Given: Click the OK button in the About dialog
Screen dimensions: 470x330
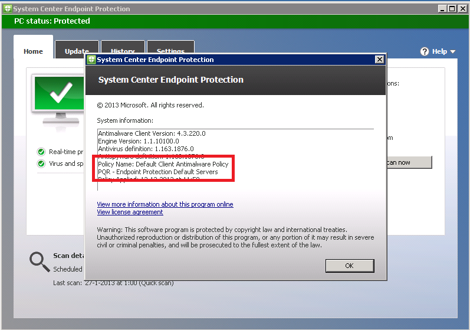Looking at the screenshot, I should [x=350, y=266].
